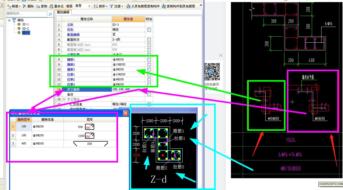Select DZ-3 in component tree
This screenshot has width=343, height=190.
(26, 33)
